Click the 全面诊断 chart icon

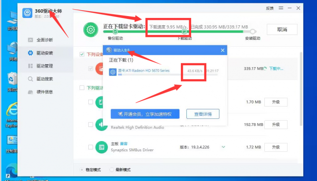[30, 40]
